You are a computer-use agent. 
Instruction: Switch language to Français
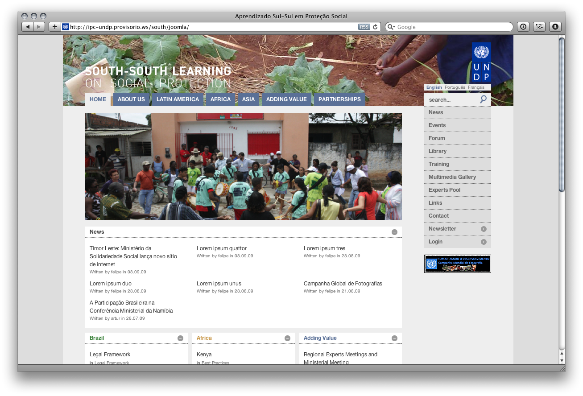coord(476,87)
